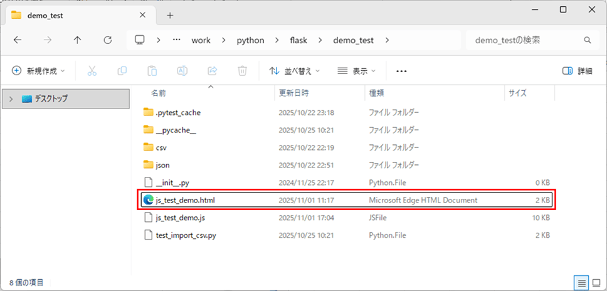Select the demo_test tab

79,16
